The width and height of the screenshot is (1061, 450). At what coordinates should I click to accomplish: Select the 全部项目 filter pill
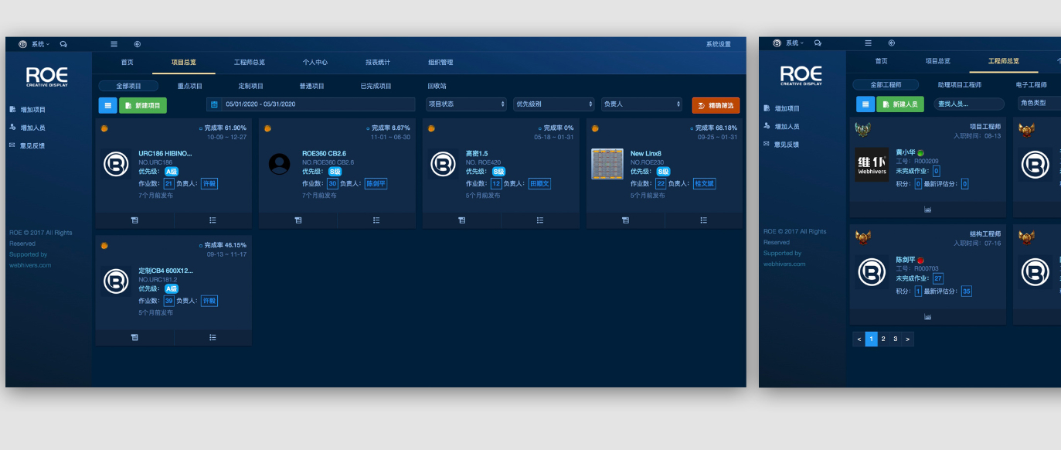tap(128, 86)
